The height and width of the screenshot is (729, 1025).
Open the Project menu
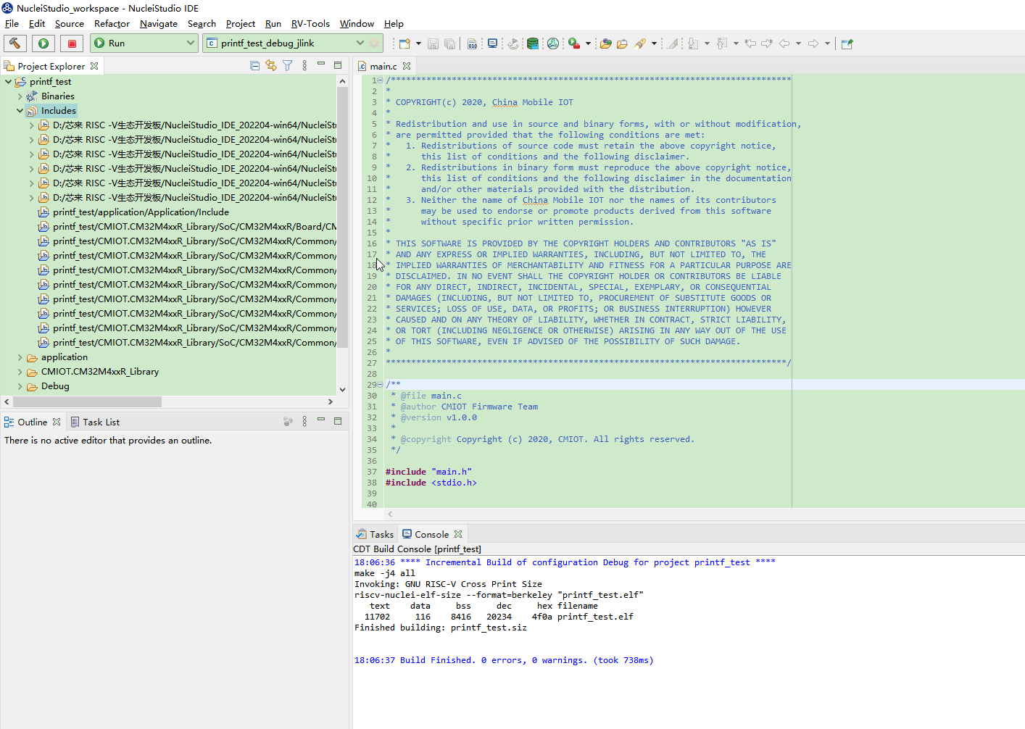(241, 24)
